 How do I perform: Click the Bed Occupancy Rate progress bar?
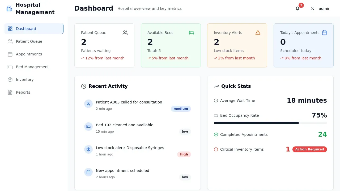click(x=270, y=123)
